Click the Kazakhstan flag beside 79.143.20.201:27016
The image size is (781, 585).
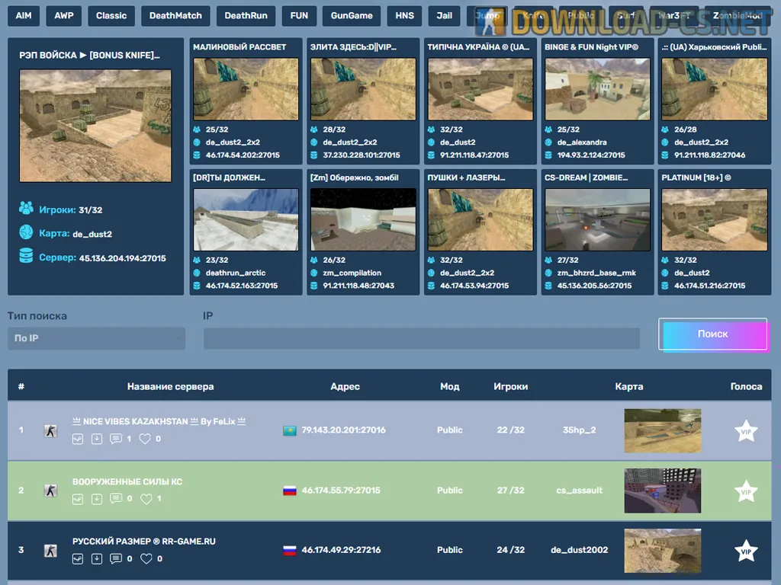coord(289,430)
